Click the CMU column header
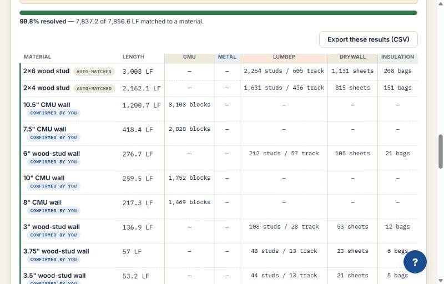 189,57
